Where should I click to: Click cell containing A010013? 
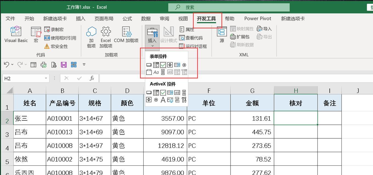pyautogui.click(x=62, y=132)
